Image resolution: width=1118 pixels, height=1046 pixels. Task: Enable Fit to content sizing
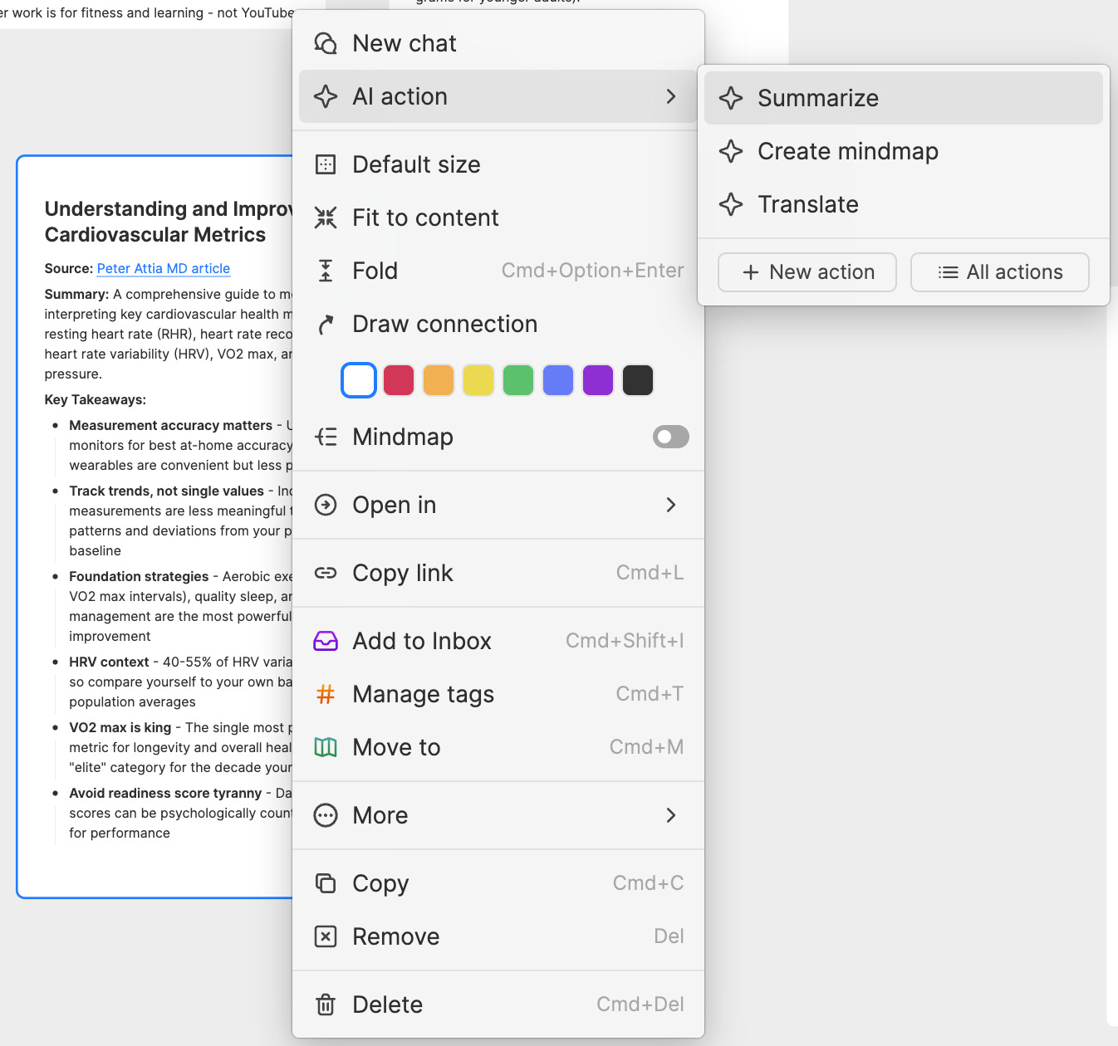click(425, 218)
